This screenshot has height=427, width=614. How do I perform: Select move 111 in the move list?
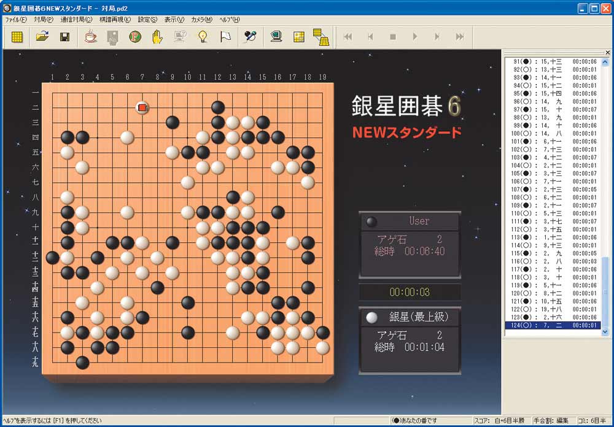click(x=553, y=221)
